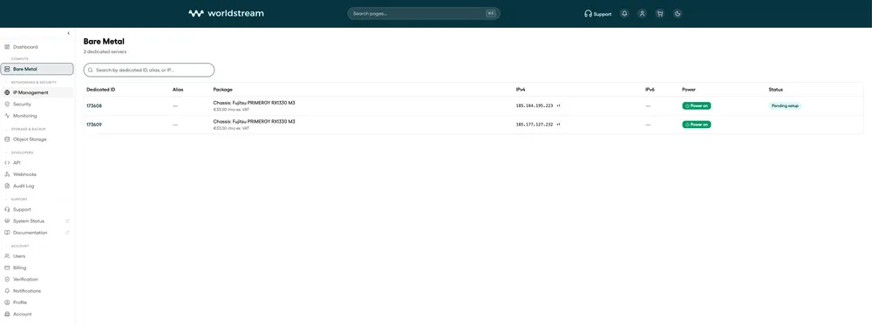This screenshot has height=325, width=872.
Task: Go to Dashboard in sidebar
Action: (x=37, y=47)
